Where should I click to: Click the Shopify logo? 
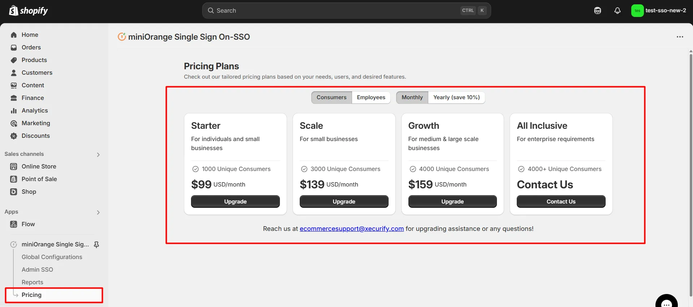[29, 10]
